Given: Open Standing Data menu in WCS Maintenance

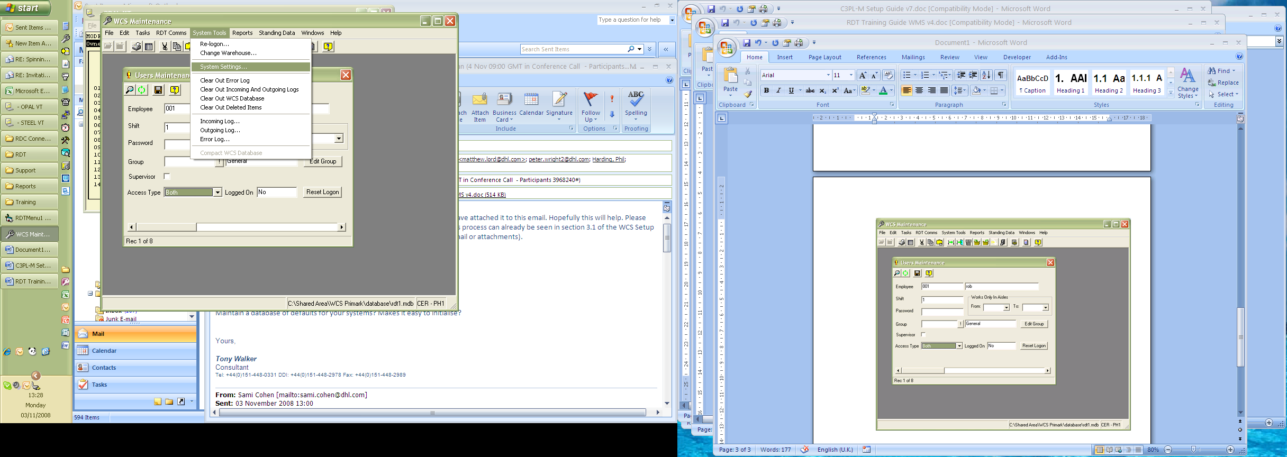Looking at the screenshot, I should coord(277,33).
